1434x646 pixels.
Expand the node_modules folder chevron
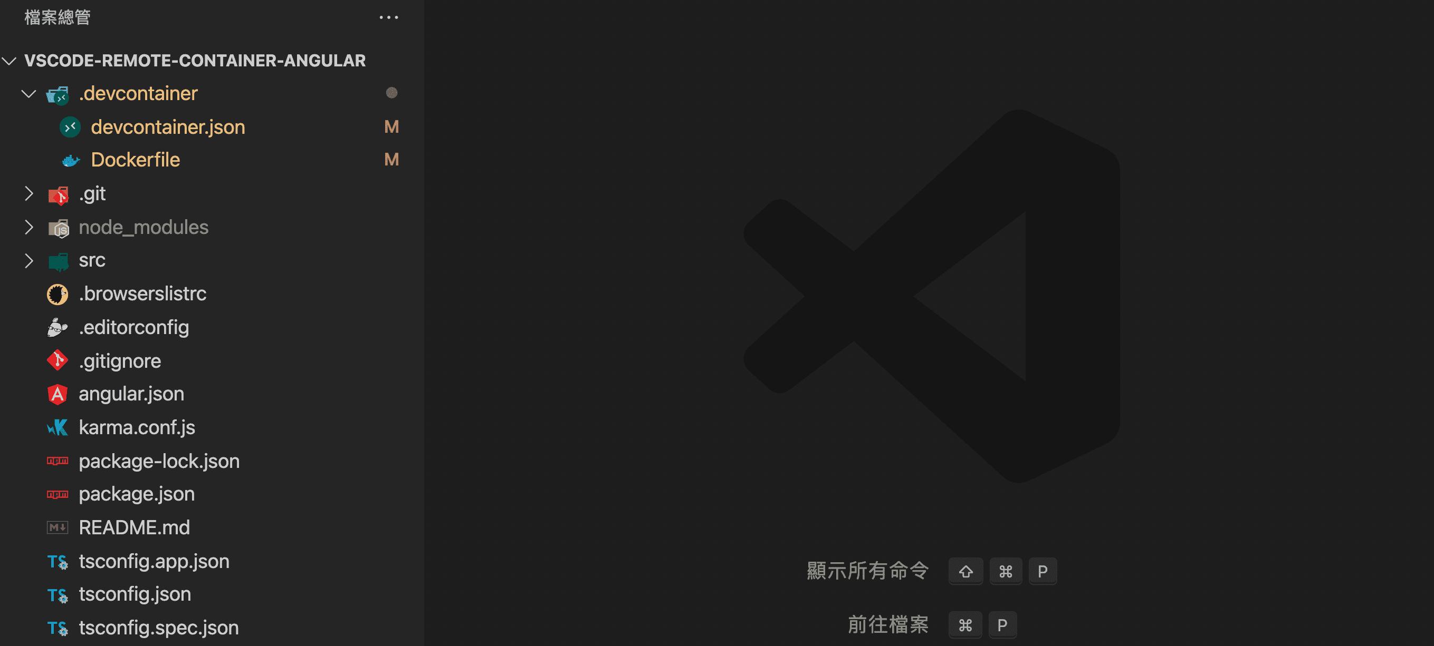click(x=29, y=227)
